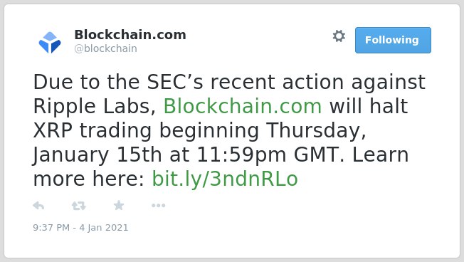Click the 'XRP trading beginning Thursday' line

click(x=200, y=130)
